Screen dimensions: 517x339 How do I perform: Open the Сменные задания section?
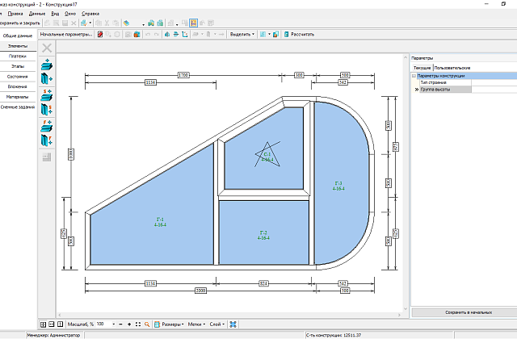(18, 107)
